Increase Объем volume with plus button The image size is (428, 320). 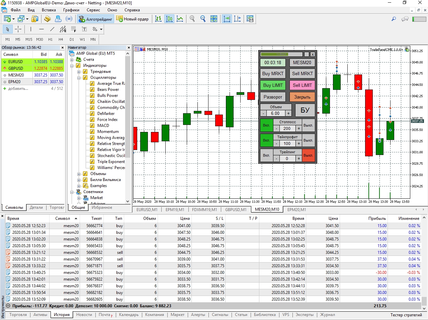tap(288, 113)
